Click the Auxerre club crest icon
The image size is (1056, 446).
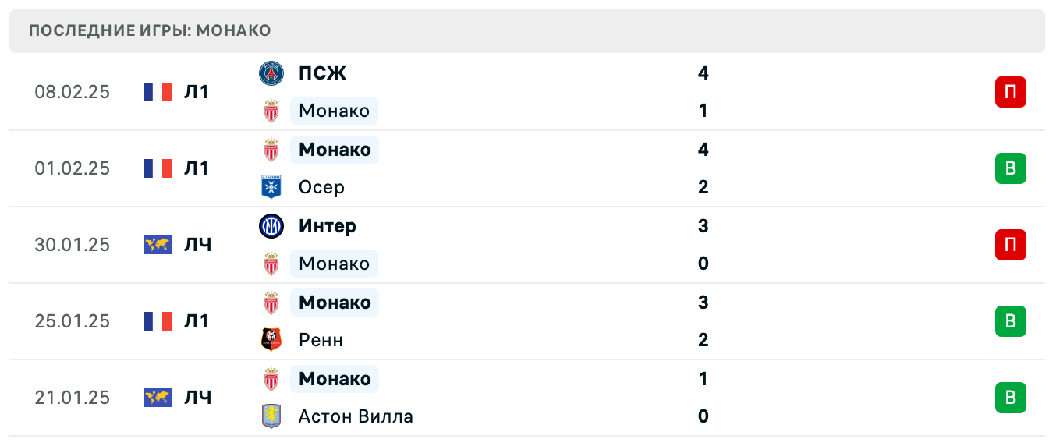pyautogui.click(x=271, y=187)
